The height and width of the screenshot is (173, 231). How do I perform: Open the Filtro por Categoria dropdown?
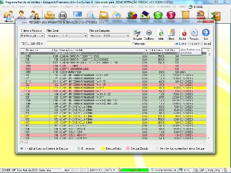[128, 36]
